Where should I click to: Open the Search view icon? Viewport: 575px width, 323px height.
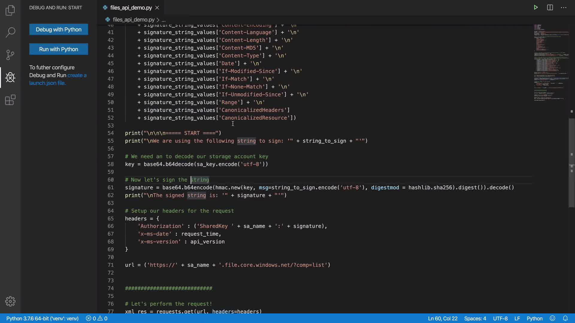tap(10, 32)
